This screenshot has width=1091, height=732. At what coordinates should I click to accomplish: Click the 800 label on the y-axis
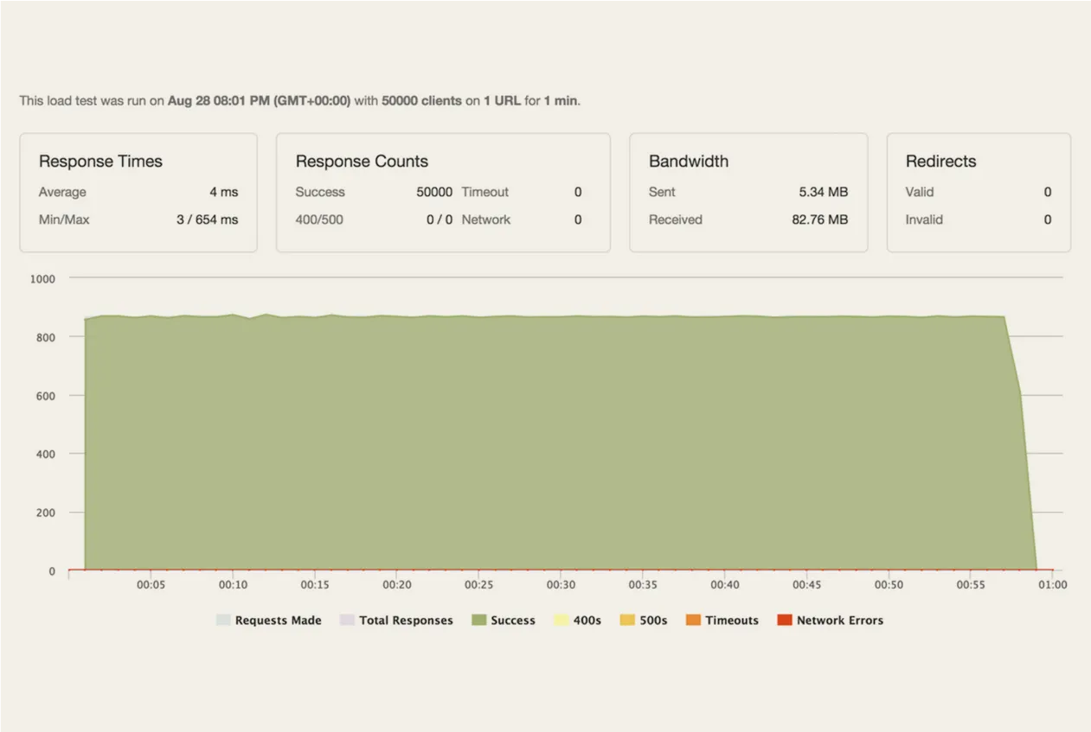pos(46,337)
